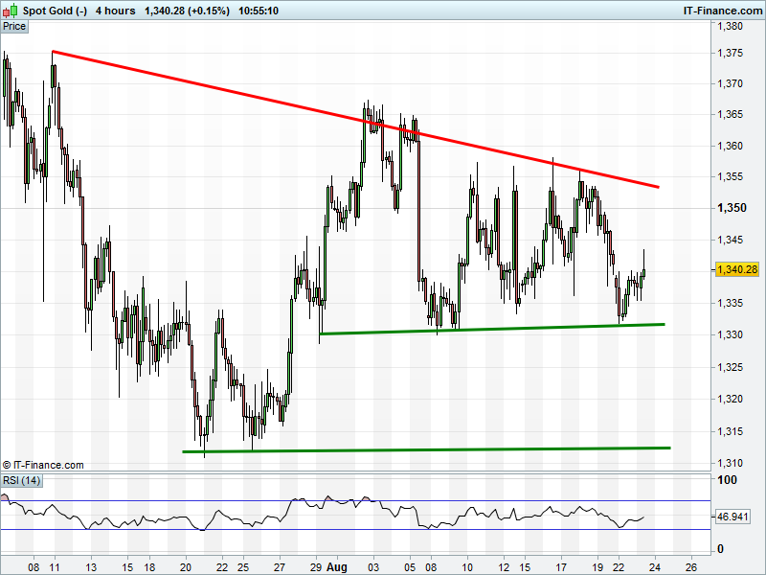Click the 1,365 price axis label
The width and height of the screenshot is (766, 575).
(x=730, y=114)
